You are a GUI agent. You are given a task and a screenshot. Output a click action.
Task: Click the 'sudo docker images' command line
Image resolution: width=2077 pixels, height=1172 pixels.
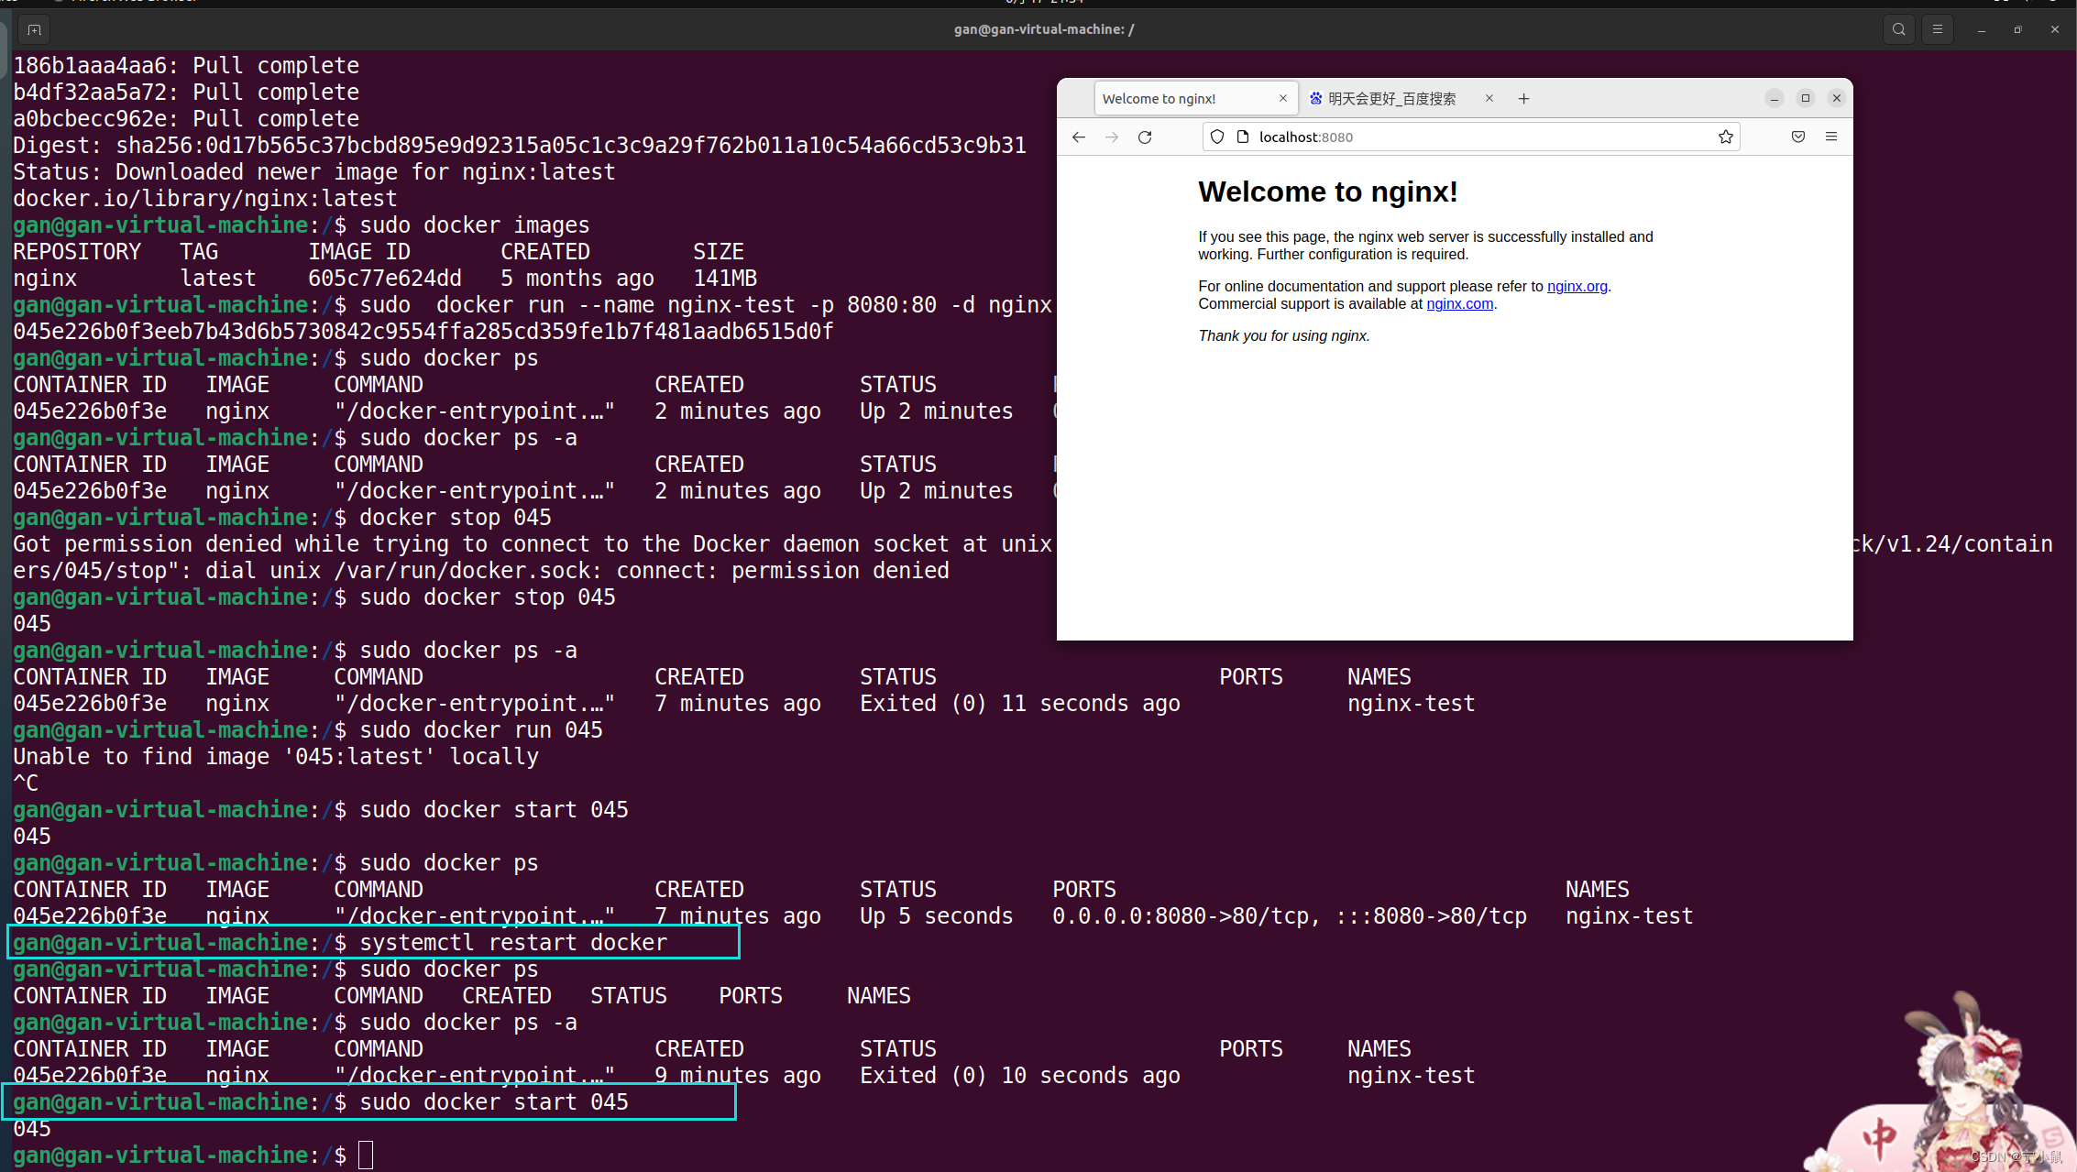[x=475, y=225]
